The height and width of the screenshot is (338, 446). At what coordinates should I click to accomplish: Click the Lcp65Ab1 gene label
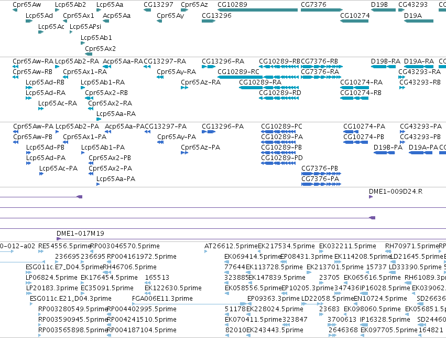point(96,38)
